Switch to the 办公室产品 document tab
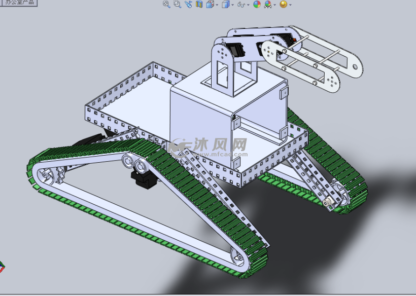416x296 pixels. pyautogui.click(x=20, y=3)
